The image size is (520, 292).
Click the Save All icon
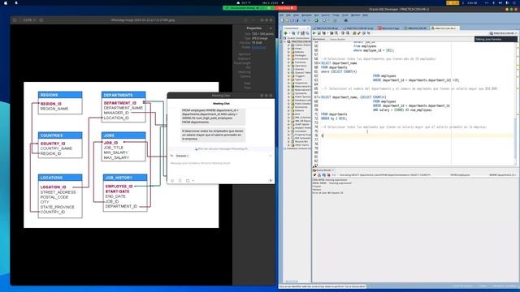297,20
